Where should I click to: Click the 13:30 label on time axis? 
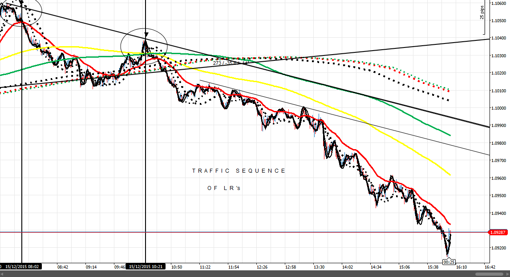[x=319, y=267]
